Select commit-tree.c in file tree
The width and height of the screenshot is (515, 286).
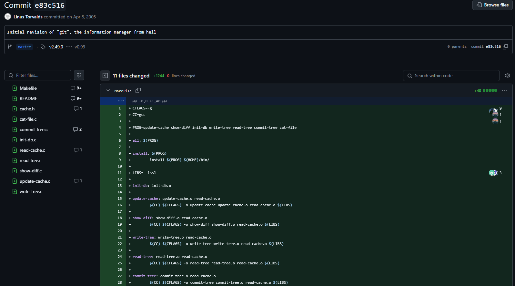coord(34,129)
